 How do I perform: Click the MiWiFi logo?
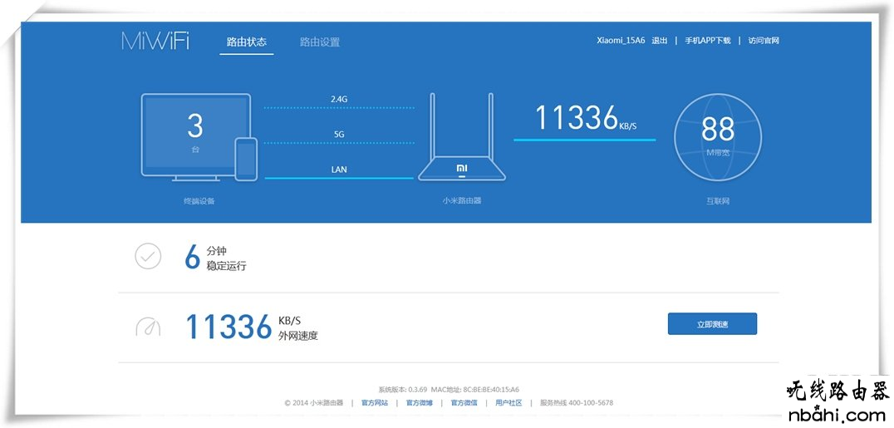coord(155,41)
